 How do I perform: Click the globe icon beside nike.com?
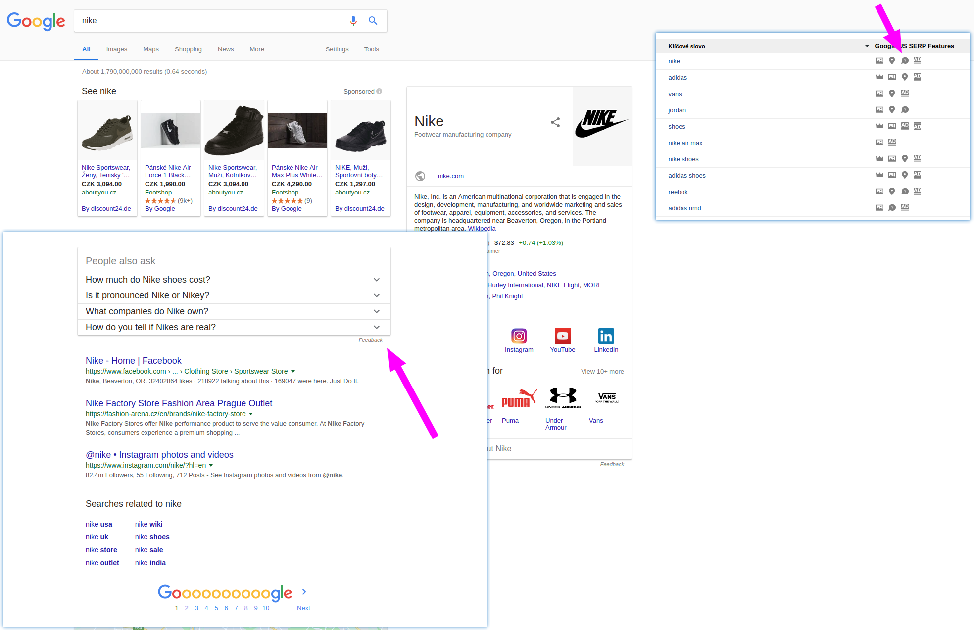click(x=420, y=176)
